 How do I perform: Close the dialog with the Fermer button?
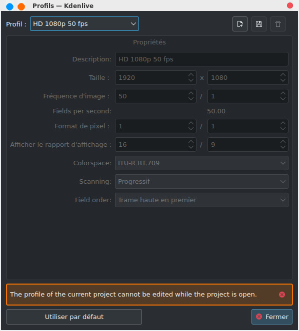coord(272,317)
